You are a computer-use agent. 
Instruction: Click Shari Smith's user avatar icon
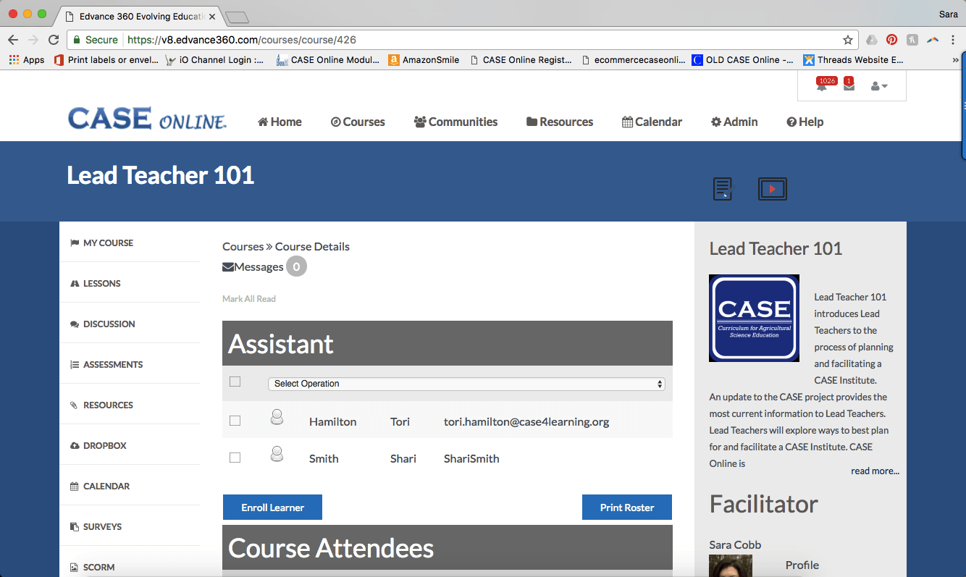276,455
